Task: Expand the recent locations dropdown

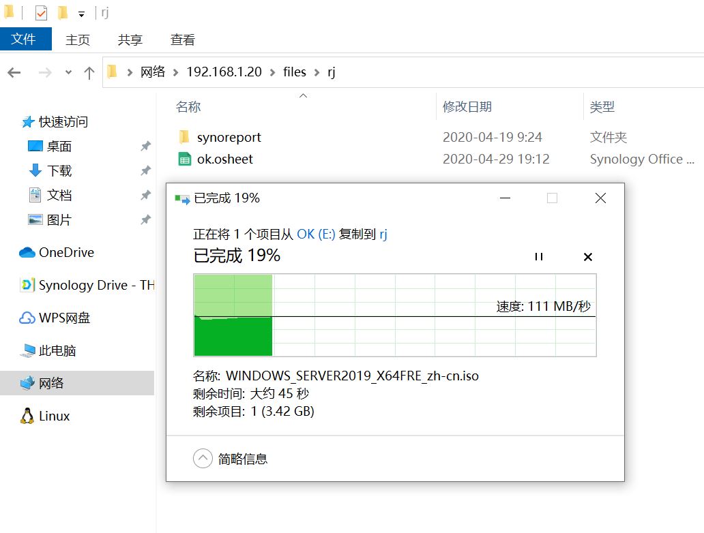Action: pyautogui.click(x=68, y=72)
